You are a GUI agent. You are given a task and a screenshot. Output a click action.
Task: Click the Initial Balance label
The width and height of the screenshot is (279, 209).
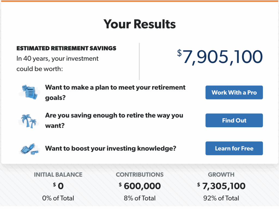[x=58, y=175]
